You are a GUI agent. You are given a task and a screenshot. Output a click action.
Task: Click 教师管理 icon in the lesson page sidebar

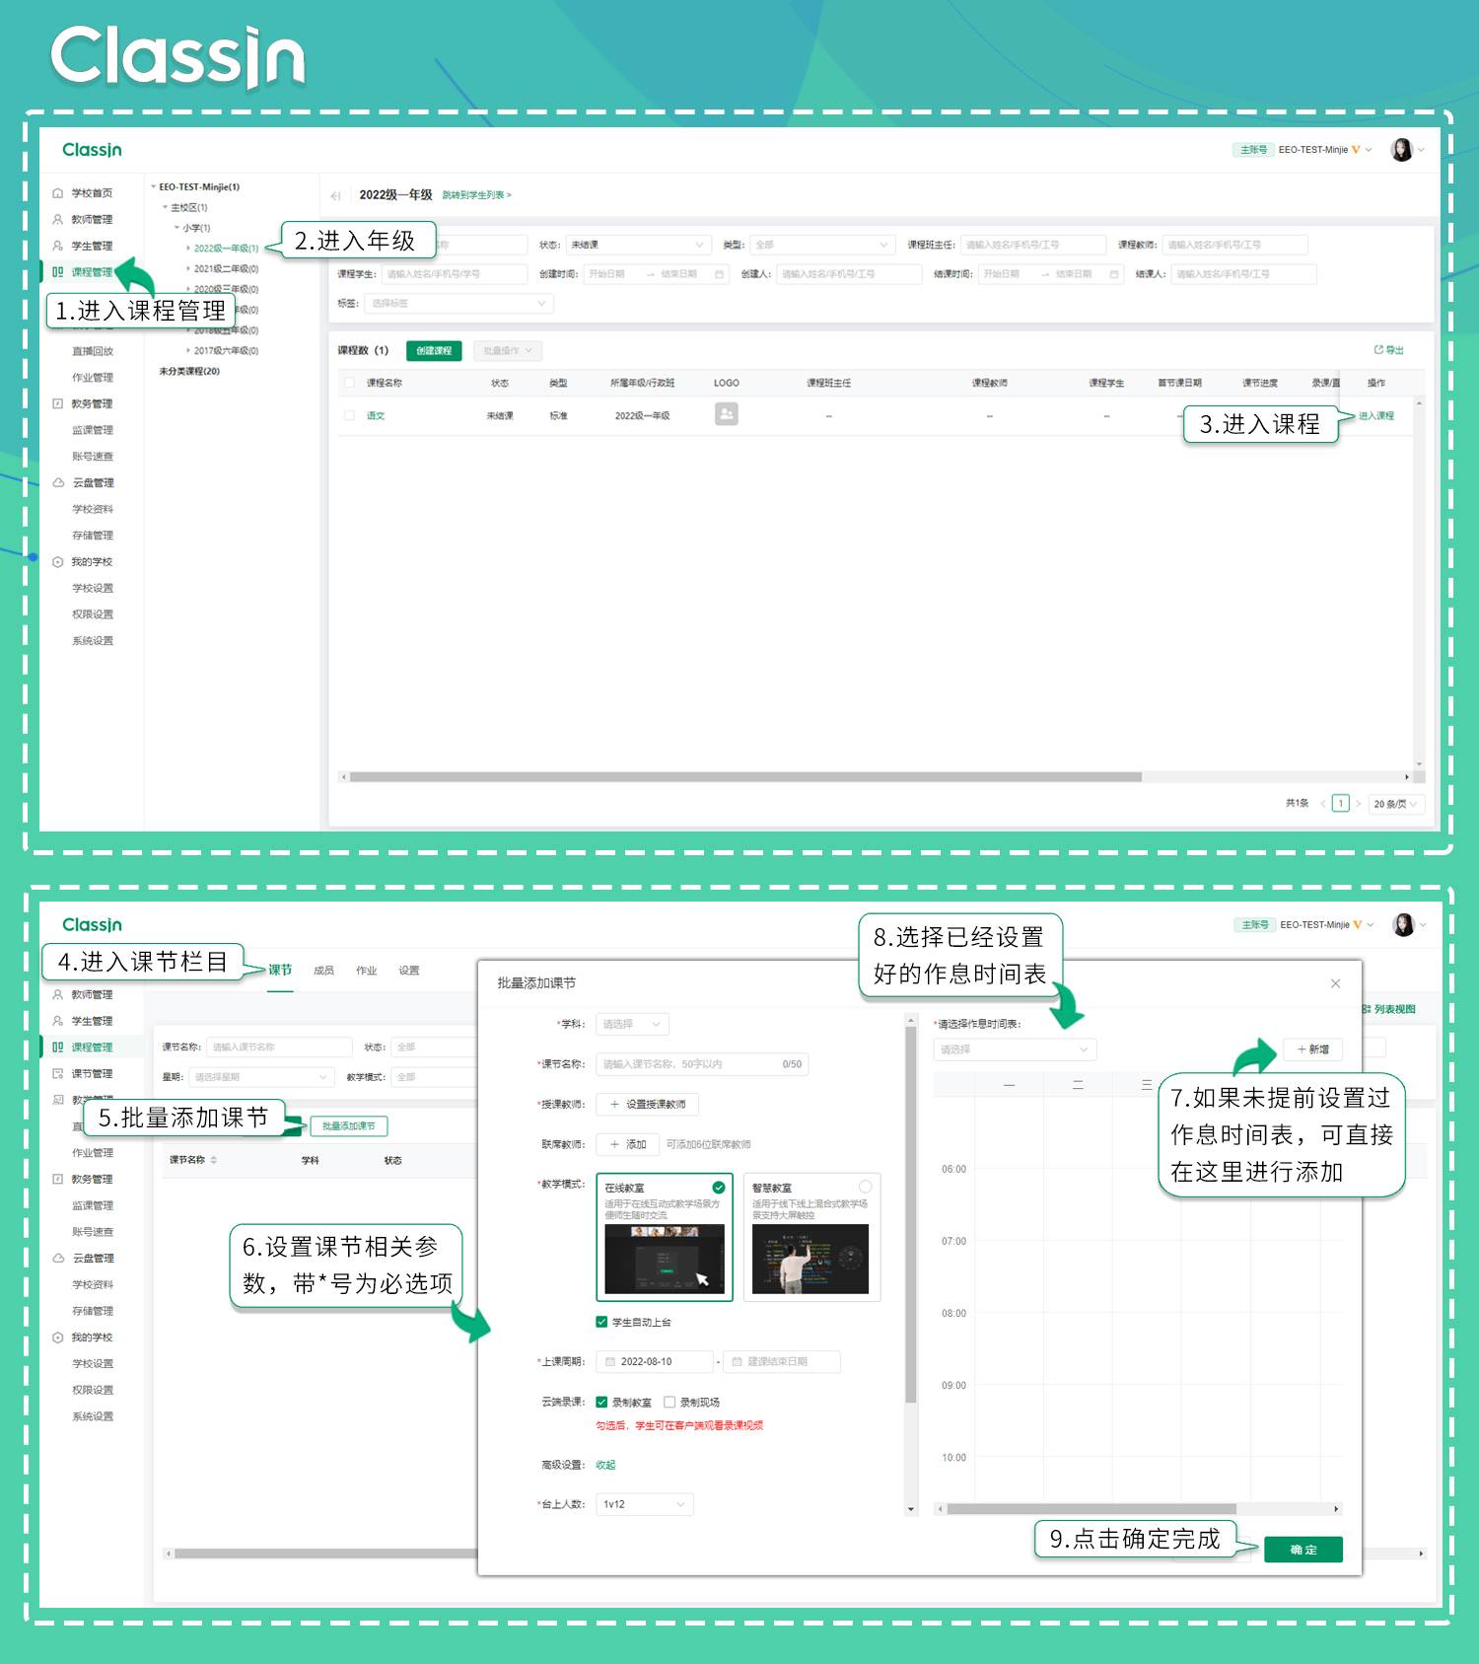(57, 994)
